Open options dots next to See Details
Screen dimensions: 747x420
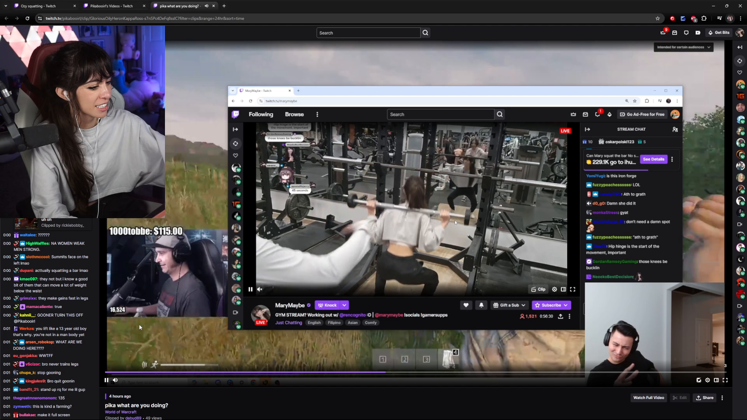pos(672,159)
